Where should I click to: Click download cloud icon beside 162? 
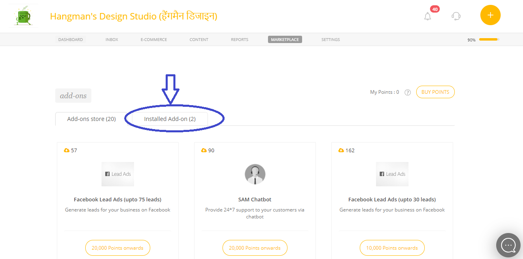point(341,150)
